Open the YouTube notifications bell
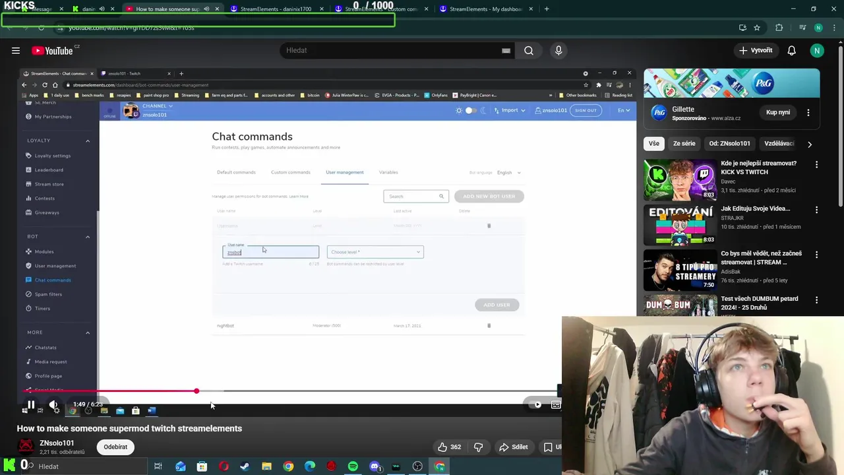 [x=792, y=50]
